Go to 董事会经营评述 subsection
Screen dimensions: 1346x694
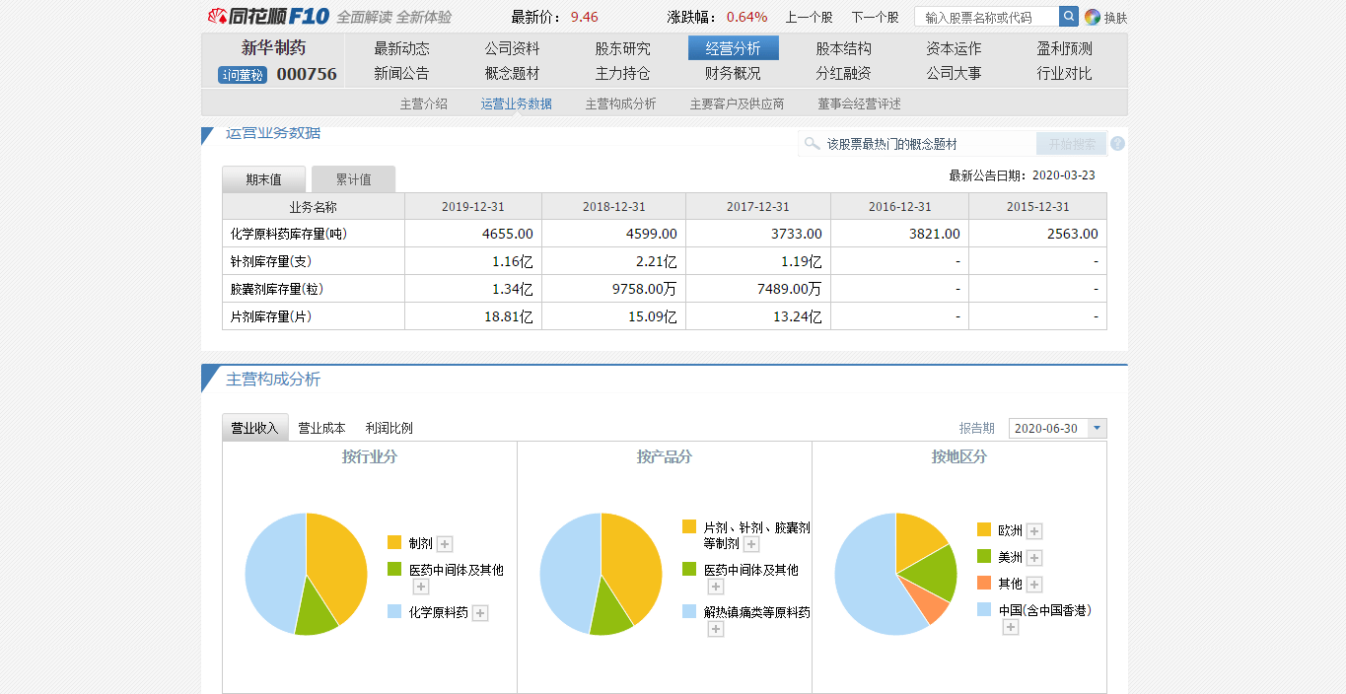[x=859, y=104]
